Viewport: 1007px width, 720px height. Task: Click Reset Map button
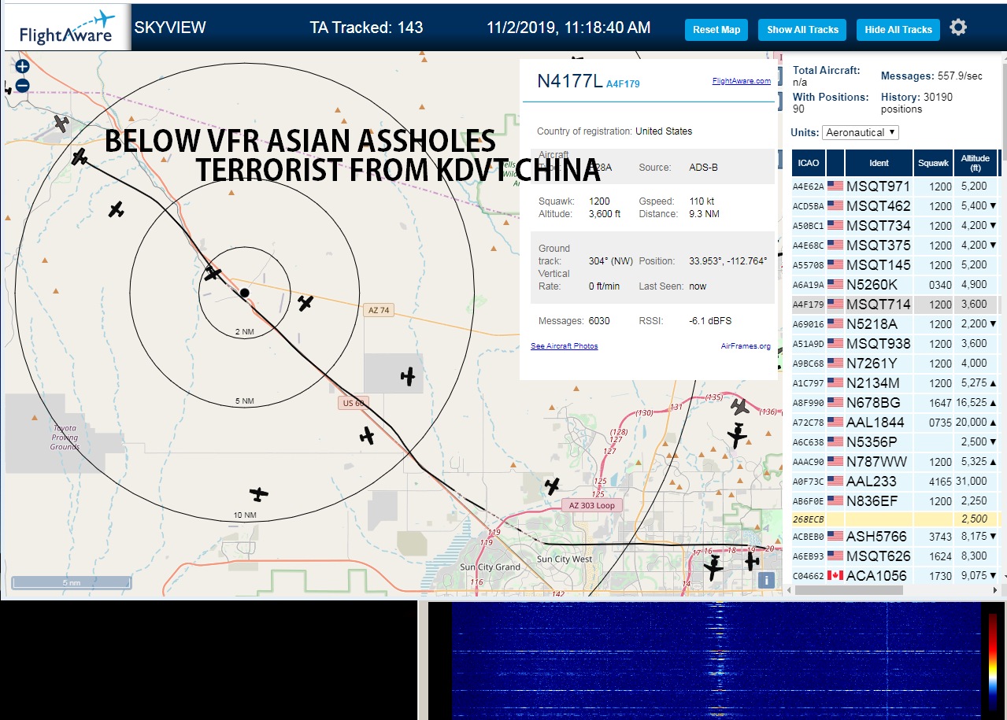(716, 30)
